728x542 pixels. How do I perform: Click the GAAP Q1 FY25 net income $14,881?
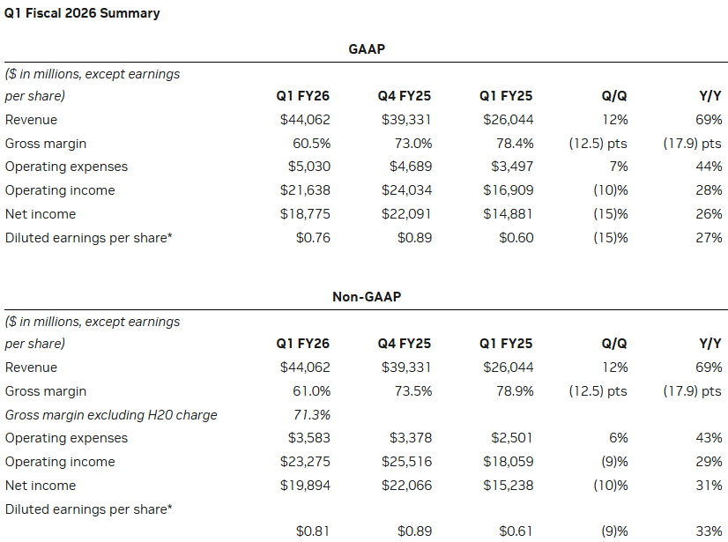coord(508,214)
